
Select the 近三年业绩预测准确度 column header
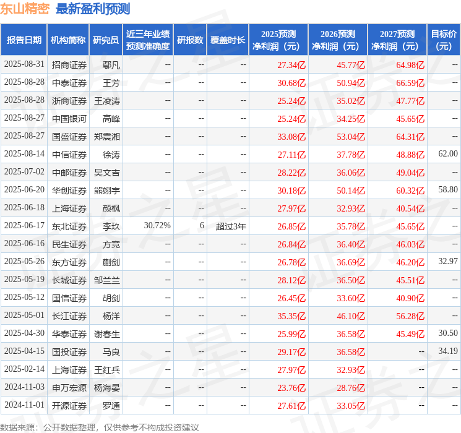[x=148, y=40]
